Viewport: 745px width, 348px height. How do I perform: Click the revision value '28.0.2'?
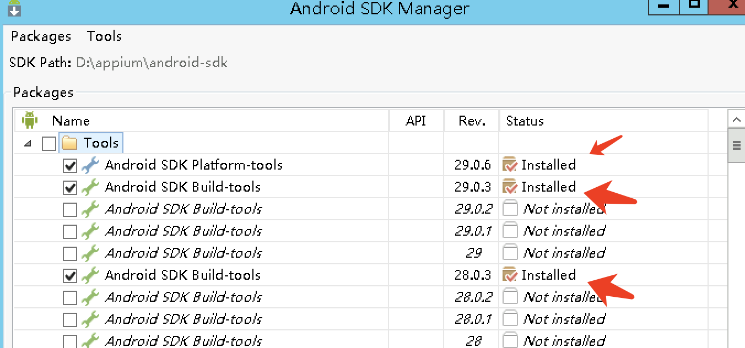[x=473, y=297]
